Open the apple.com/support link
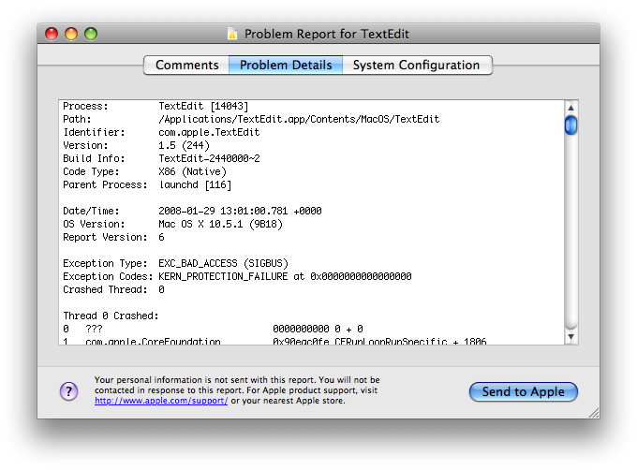637x470 pixels. pos(160,401)
